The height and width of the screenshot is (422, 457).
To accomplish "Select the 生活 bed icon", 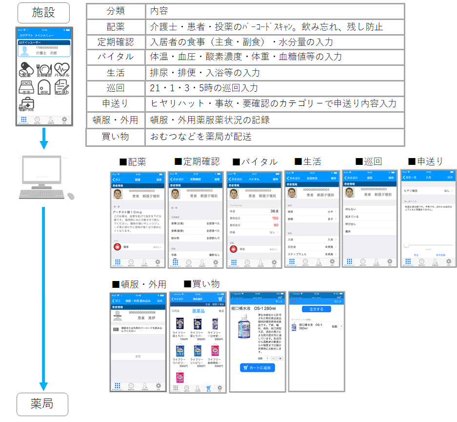I will [x=26, y=88].
